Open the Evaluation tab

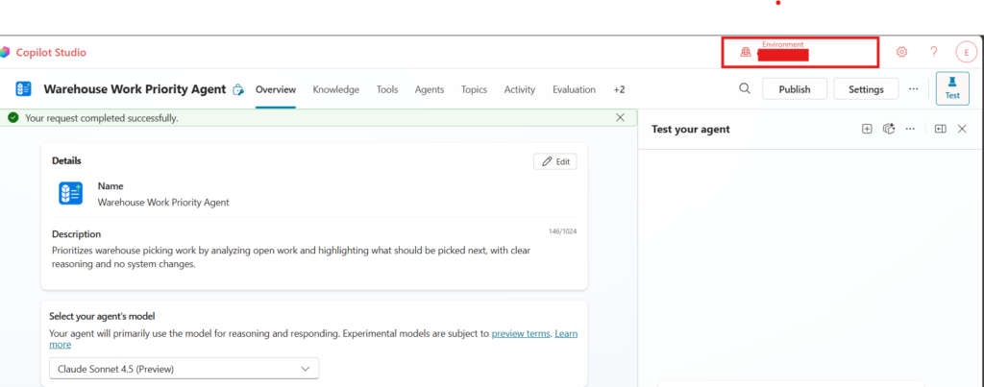[575, 89]
